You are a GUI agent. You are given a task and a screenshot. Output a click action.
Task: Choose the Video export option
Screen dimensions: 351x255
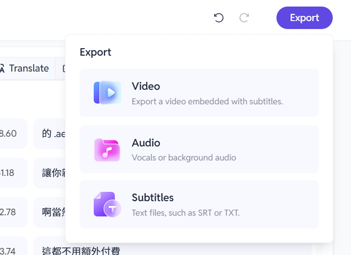[146, 86]
